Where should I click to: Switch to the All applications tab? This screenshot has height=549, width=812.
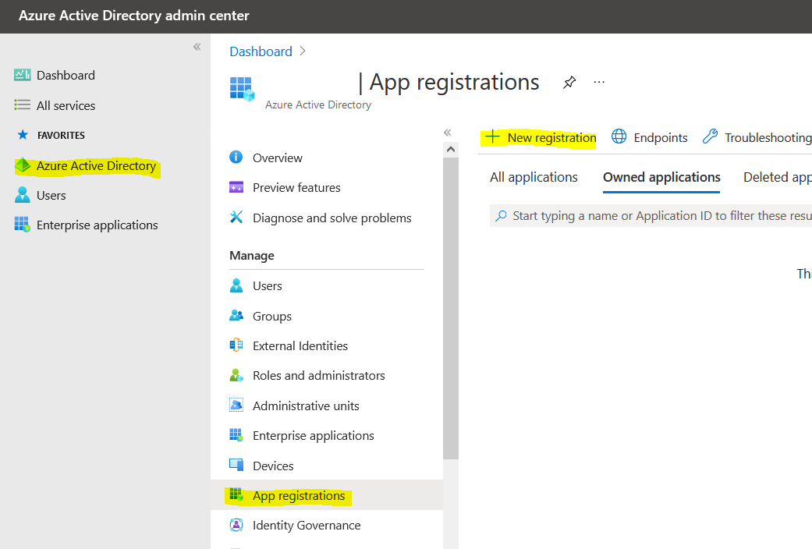click(534, 177)
